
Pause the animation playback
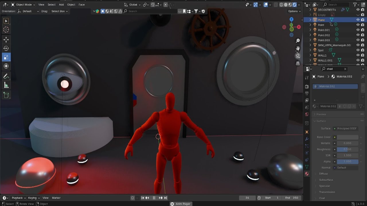(154, 198)
